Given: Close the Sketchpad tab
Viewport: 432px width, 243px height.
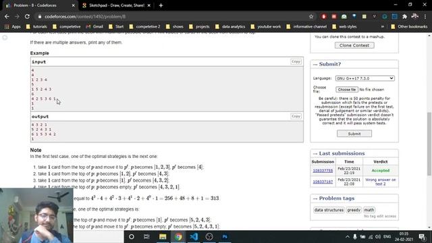Looking at the screenshot, I should tap(149, 5).
